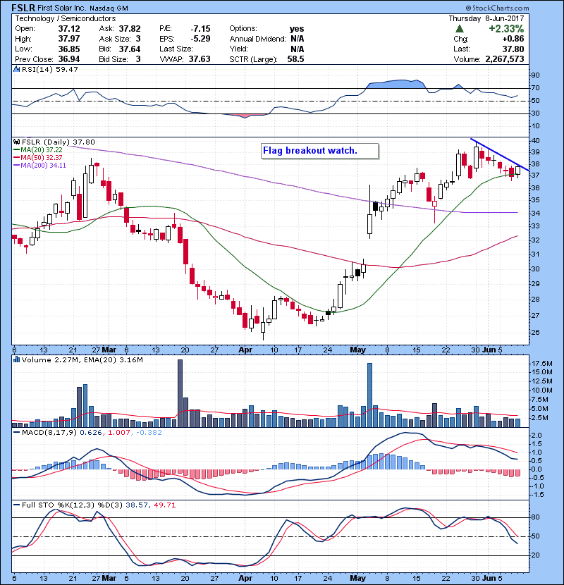The height and width of the screenshot is (585, 564).
Task: Click the blue flag trendline on the chart
Action: tap(499, 154)
